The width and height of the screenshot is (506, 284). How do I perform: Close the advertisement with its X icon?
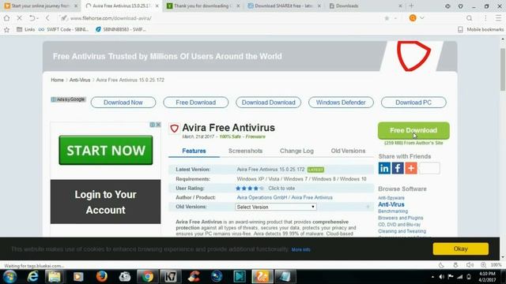[x=158, y=125]
